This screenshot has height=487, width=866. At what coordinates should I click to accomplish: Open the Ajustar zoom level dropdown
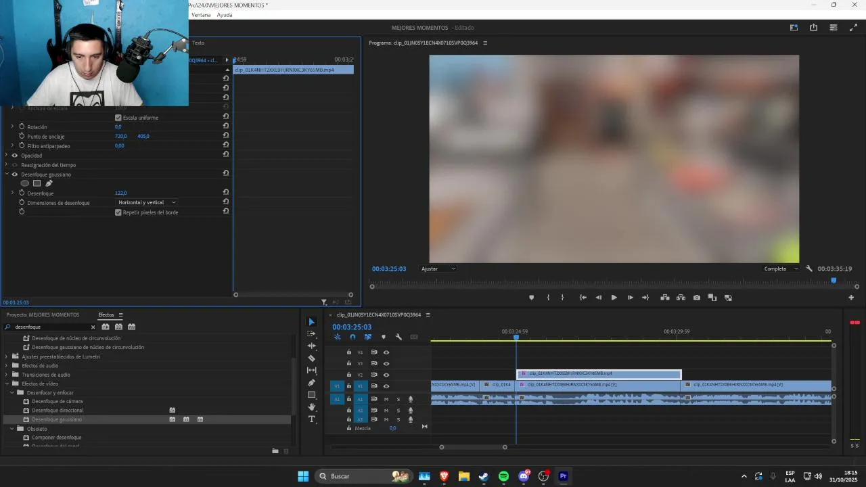tap(438, 269)
